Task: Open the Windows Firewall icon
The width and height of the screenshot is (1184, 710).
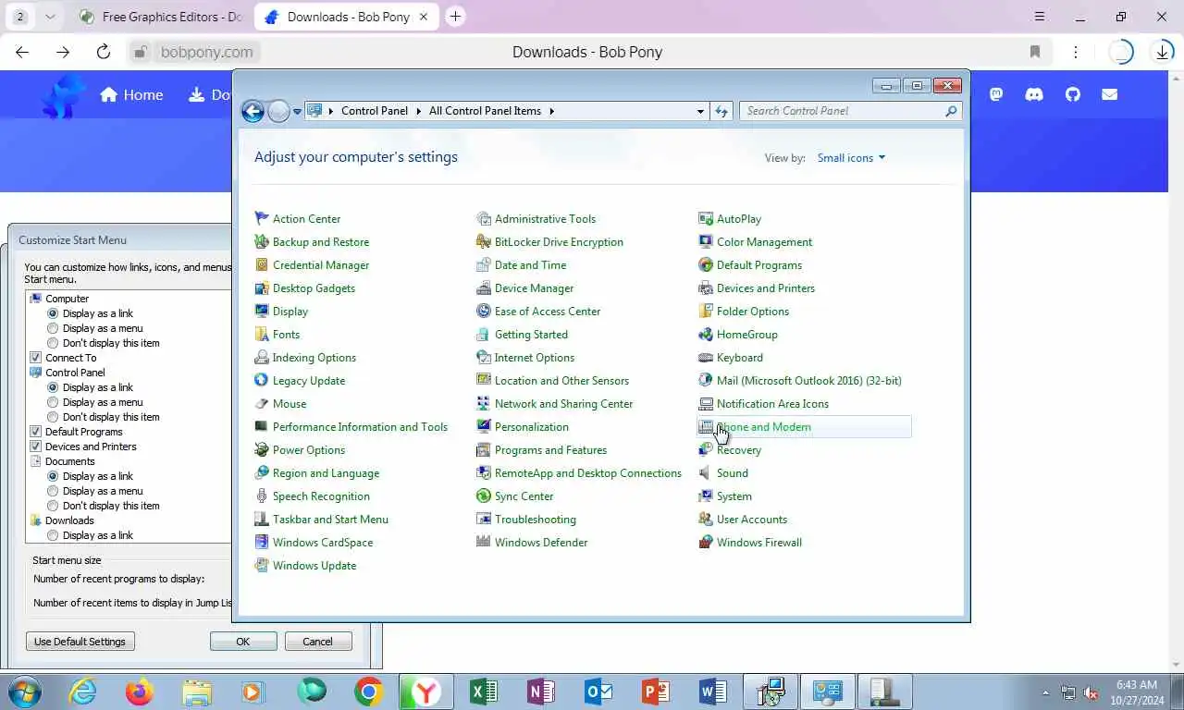Action: coord(706,543)
